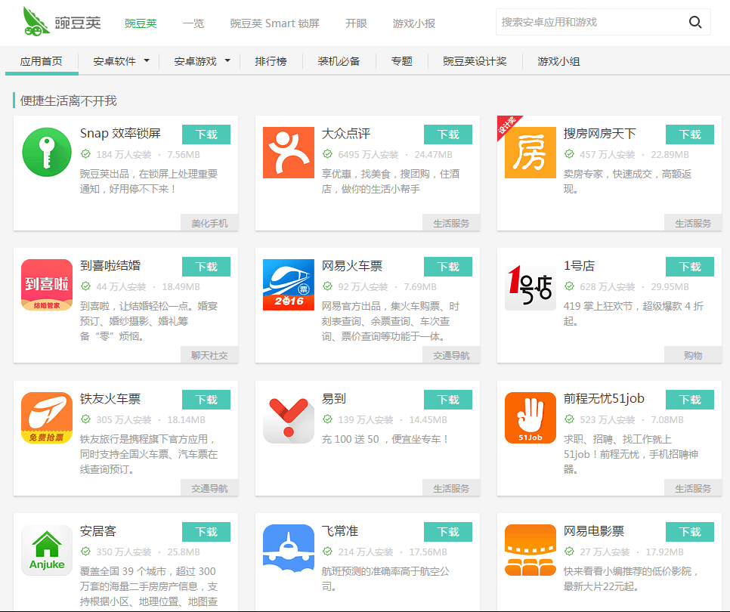Open the 安居客 Anjuke house icon
Image resolution: width=730 pixels, height=612 pixels.
coord(47,550)
